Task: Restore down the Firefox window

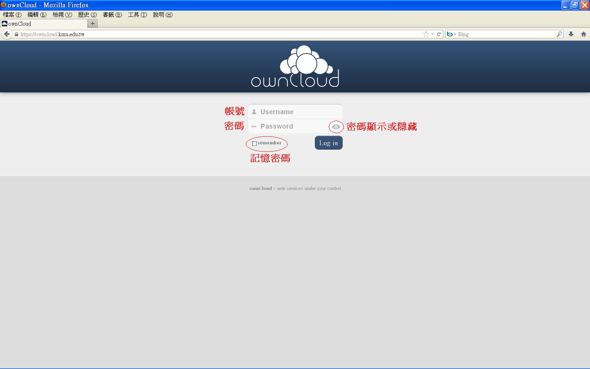Action: click(x=575, y=5)
